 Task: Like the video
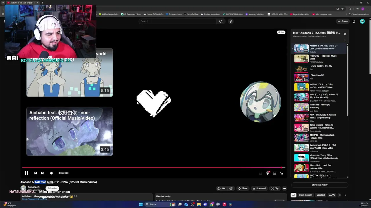tap(221, 188)
